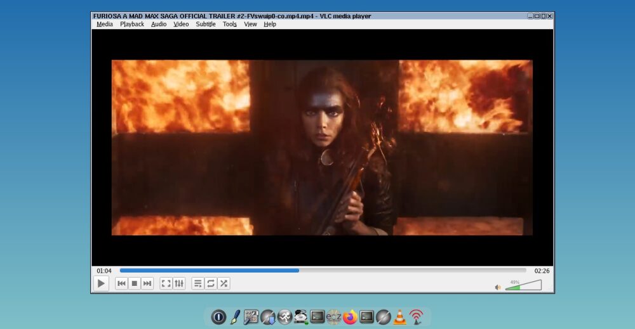This screenshot has width=635, height=329.
Task: Open the Audio menu
Action: [159, 24]
